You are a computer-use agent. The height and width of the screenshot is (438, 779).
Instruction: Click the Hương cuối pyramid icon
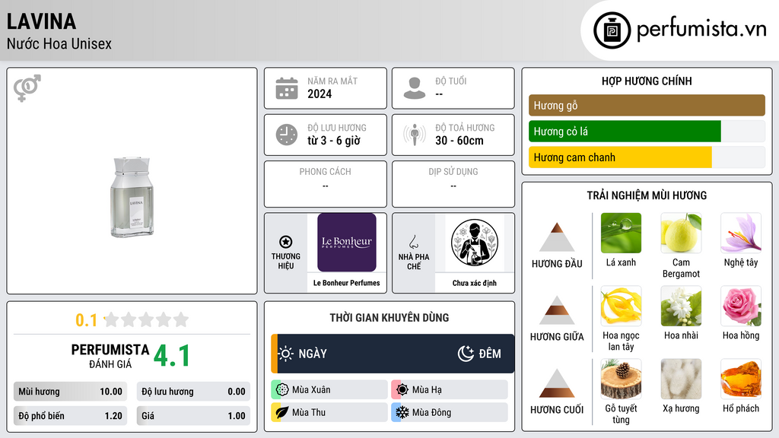[557, 383]
